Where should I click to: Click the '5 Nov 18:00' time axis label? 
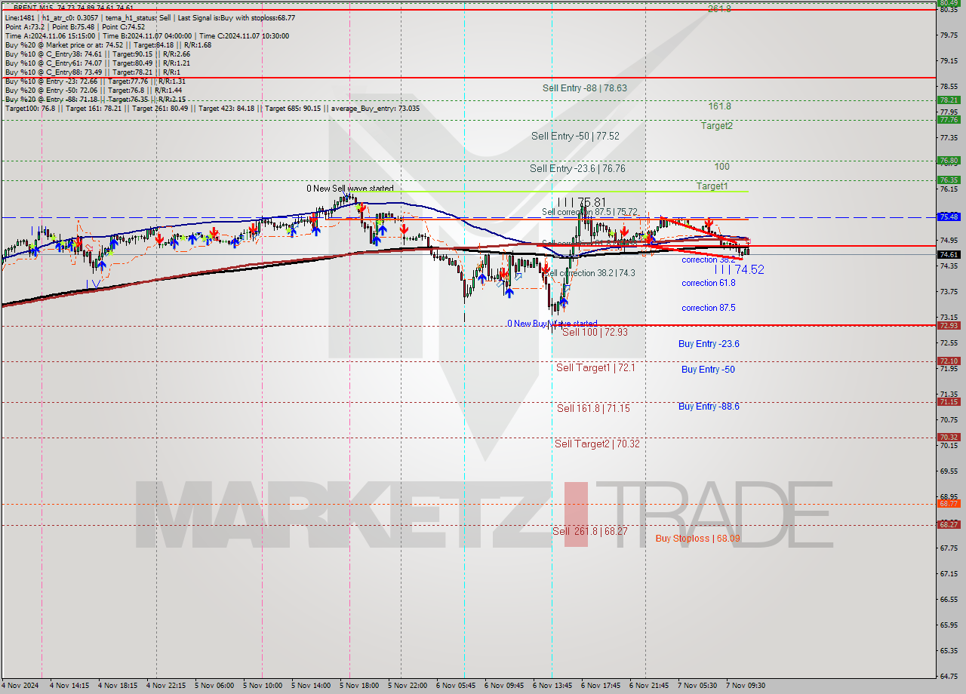(x=359, y=686)
